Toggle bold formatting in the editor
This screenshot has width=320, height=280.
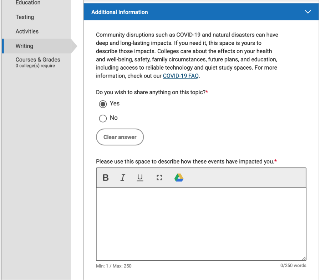pos(106,177)
